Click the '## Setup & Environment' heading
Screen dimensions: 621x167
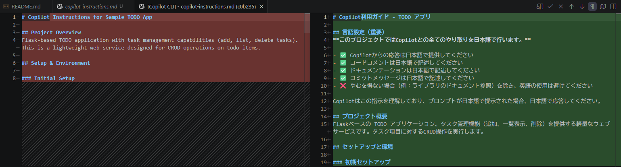pos(56,63)
